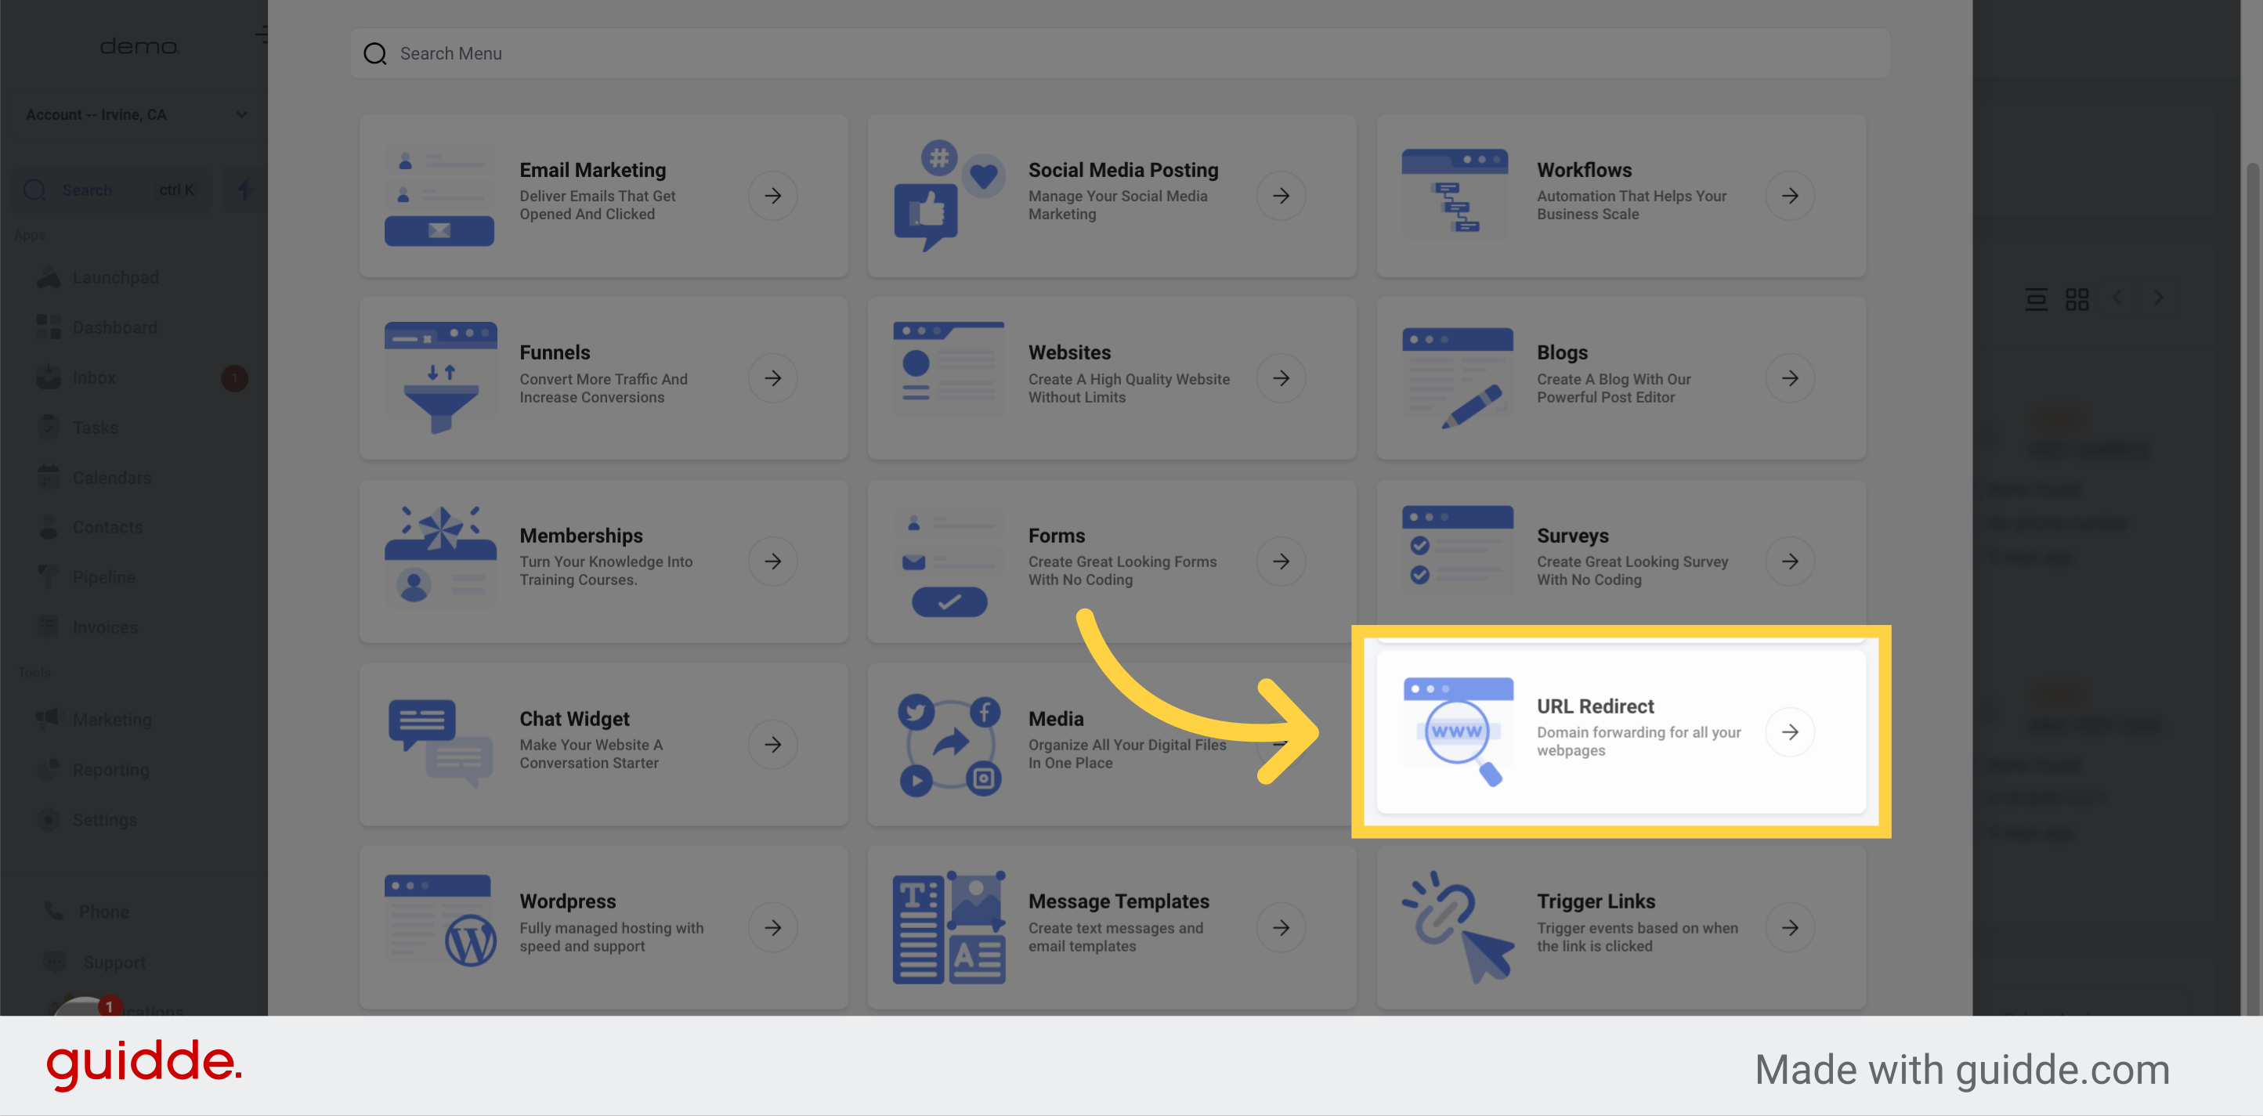Image resolution: width=2263 pixels, height=1116 pixels.
Task: Click the search magnifier in the Search Menu bar
Action: (375, 52)
